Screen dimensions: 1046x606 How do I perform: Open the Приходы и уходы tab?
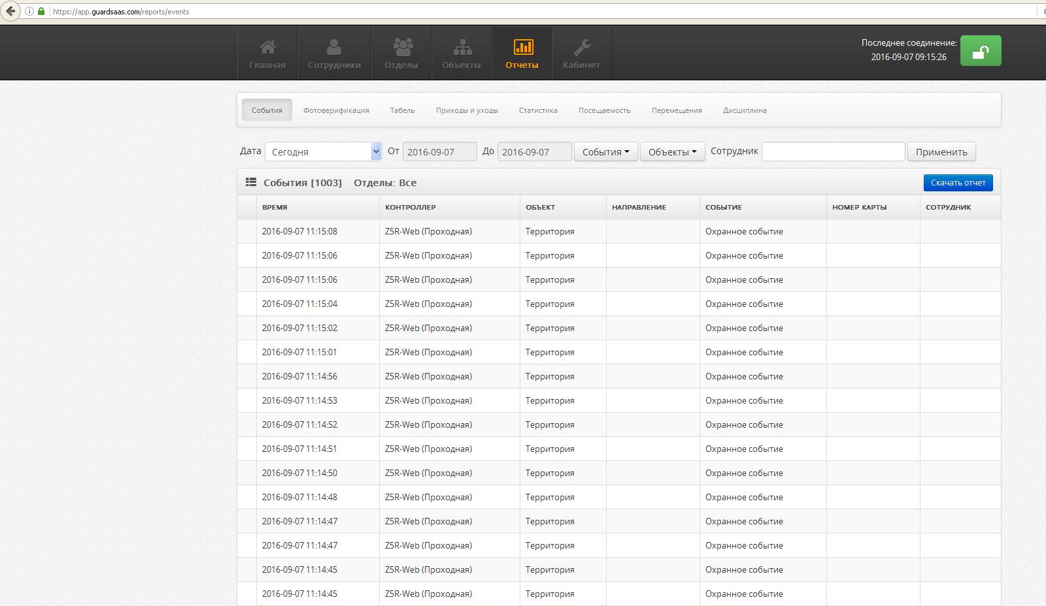point(467,110)
